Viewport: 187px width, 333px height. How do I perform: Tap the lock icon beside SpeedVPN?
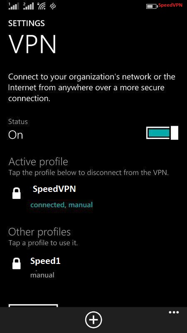pos(17,193)
